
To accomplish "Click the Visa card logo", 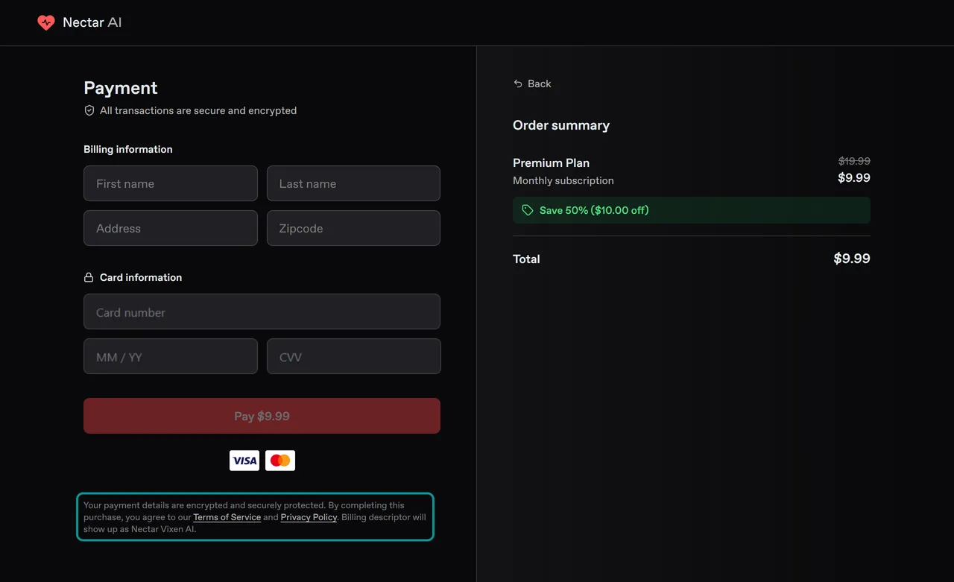I will coord(244,461).
